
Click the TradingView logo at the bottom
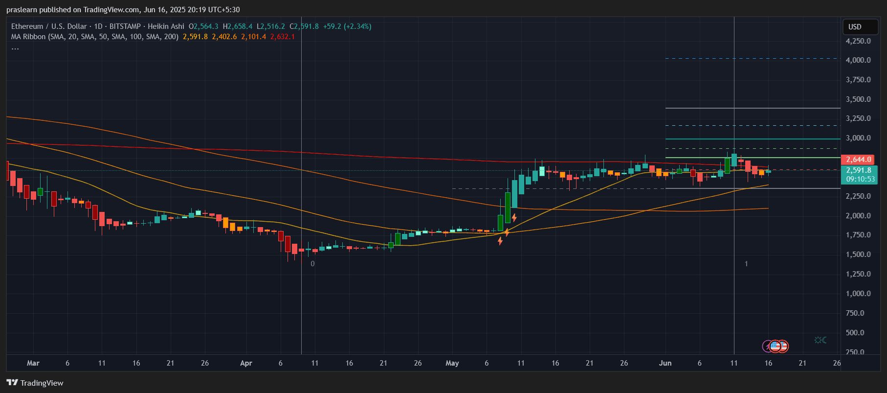point(35,383)
